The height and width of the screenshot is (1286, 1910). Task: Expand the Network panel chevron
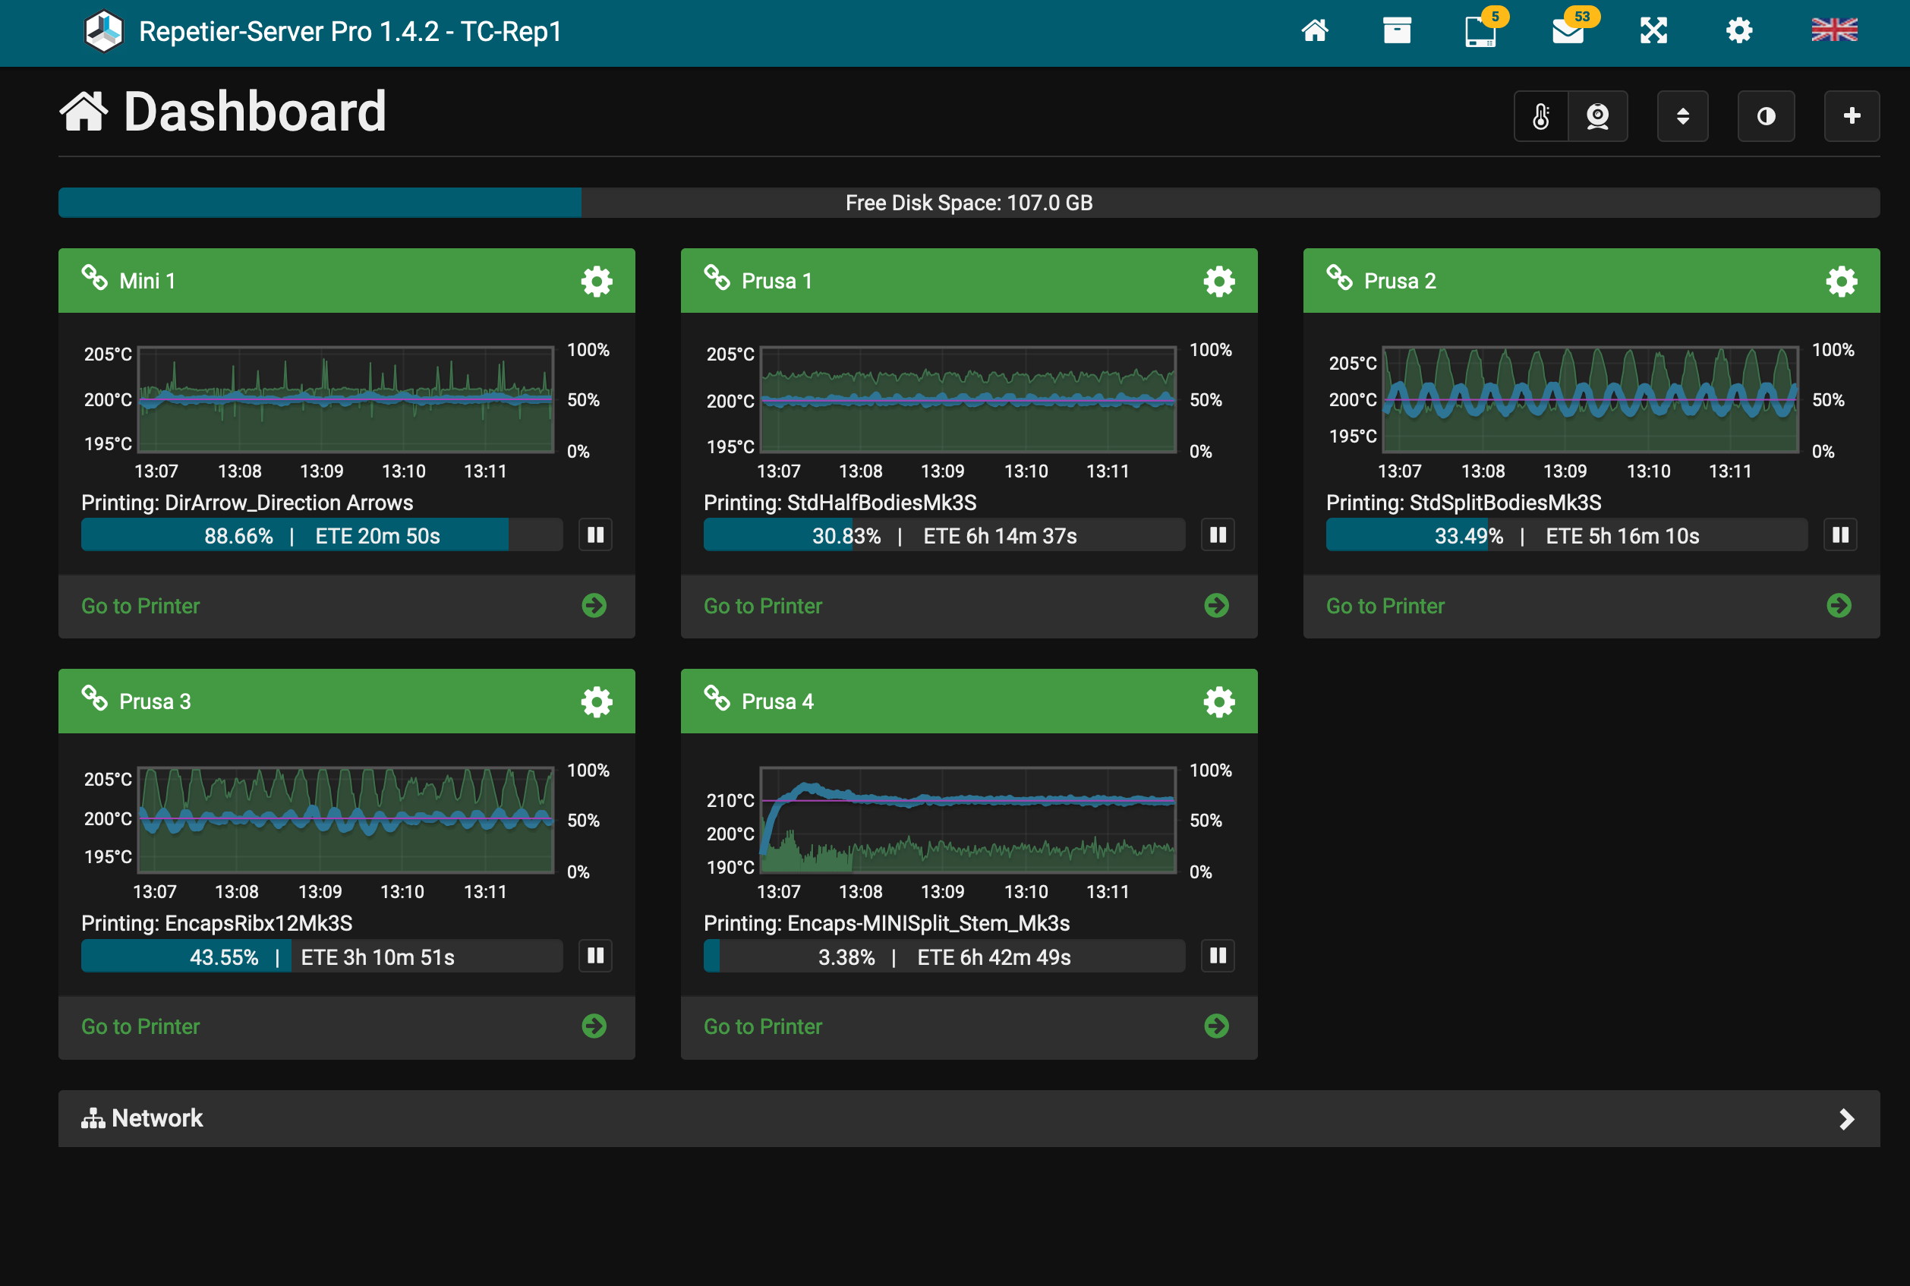point(1846,1120)
